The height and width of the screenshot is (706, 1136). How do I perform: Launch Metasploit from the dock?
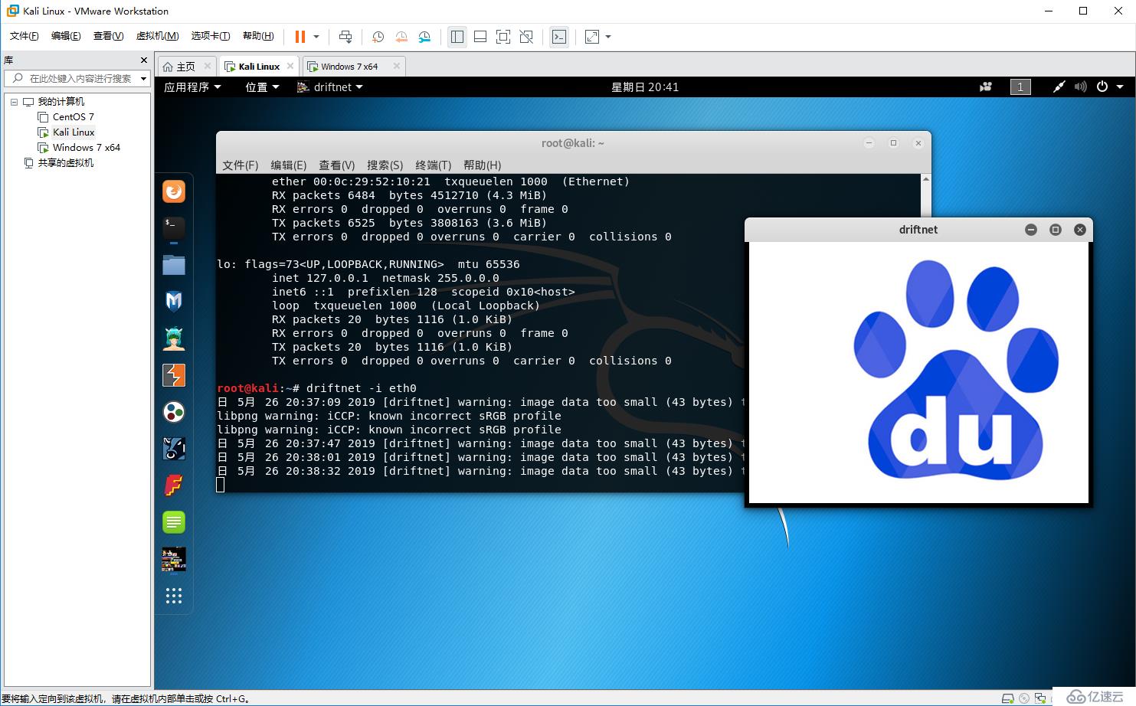(x=174, y=302)
